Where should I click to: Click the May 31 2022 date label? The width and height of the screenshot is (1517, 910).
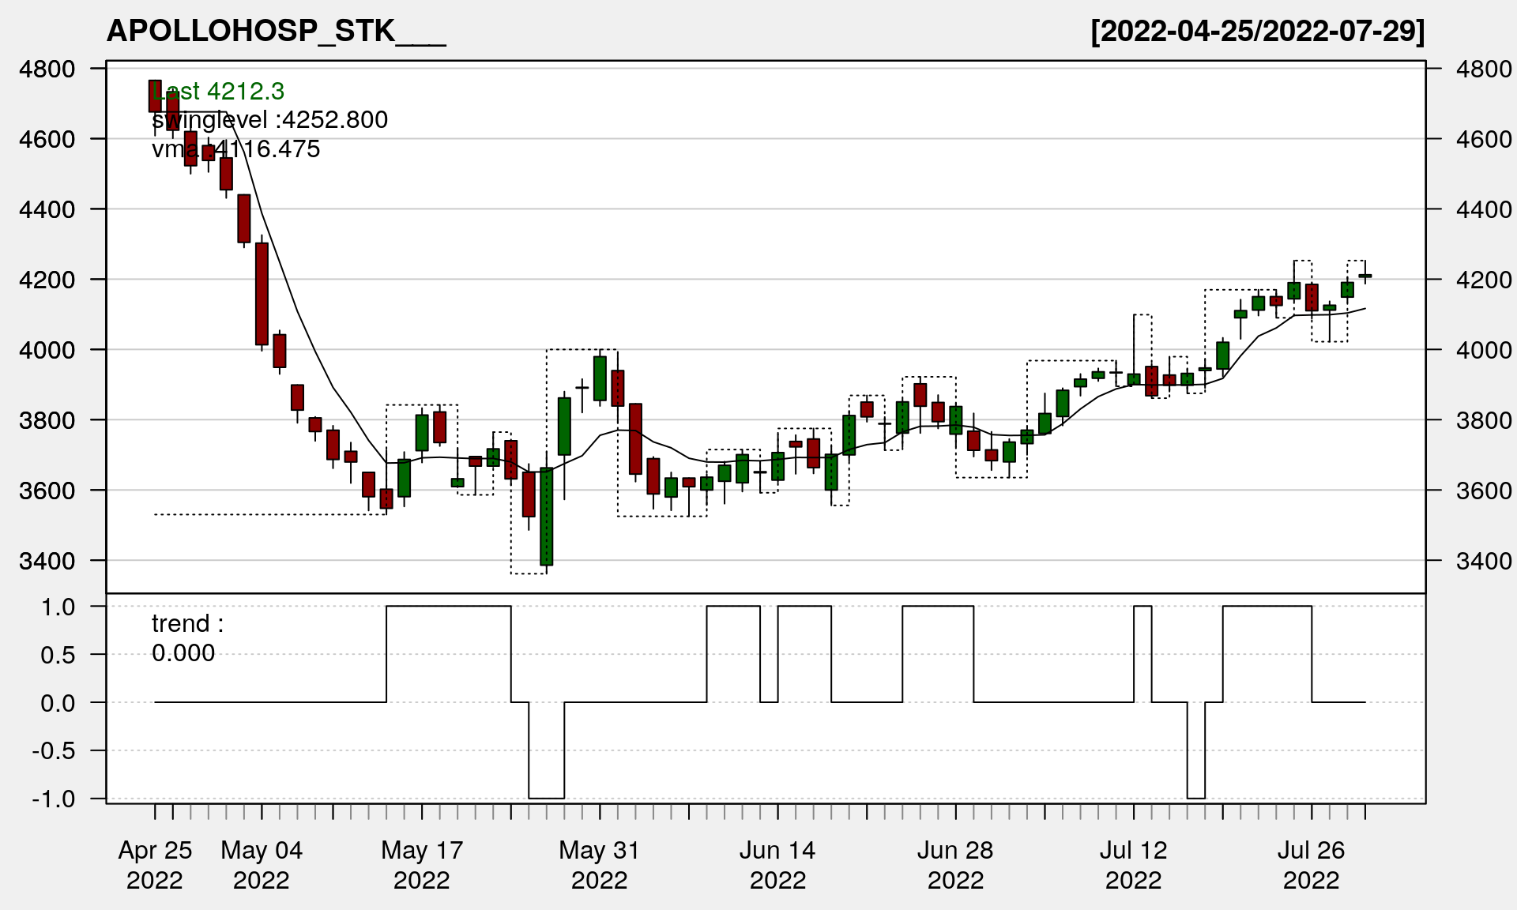tap(600, 864)
